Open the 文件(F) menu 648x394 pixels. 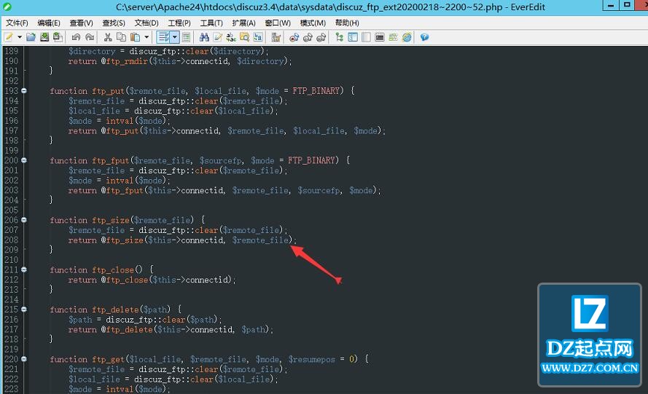click(17, 23)
